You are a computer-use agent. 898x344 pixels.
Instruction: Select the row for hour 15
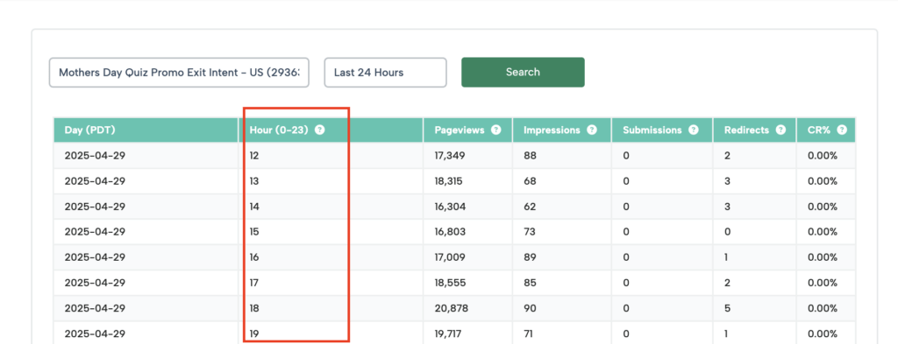pyautogui.click(x=455, y=232)
